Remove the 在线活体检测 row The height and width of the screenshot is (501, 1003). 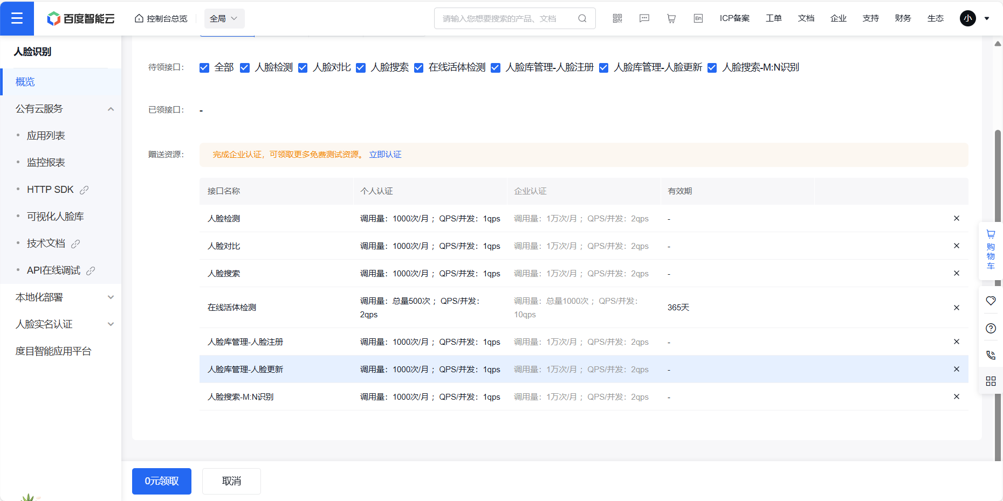[957, 308]
